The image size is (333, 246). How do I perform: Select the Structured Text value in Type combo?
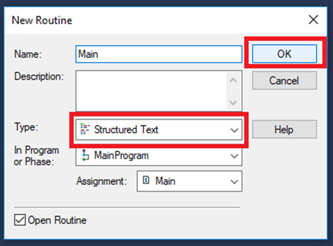click(x=126, y=130)
